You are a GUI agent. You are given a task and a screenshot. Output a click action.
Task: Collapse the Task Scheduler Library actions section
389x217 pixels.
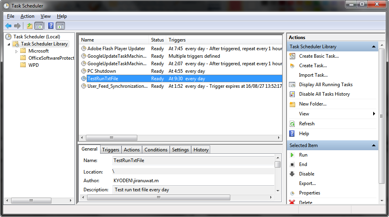pyautogui.click(x=374, y=47)
